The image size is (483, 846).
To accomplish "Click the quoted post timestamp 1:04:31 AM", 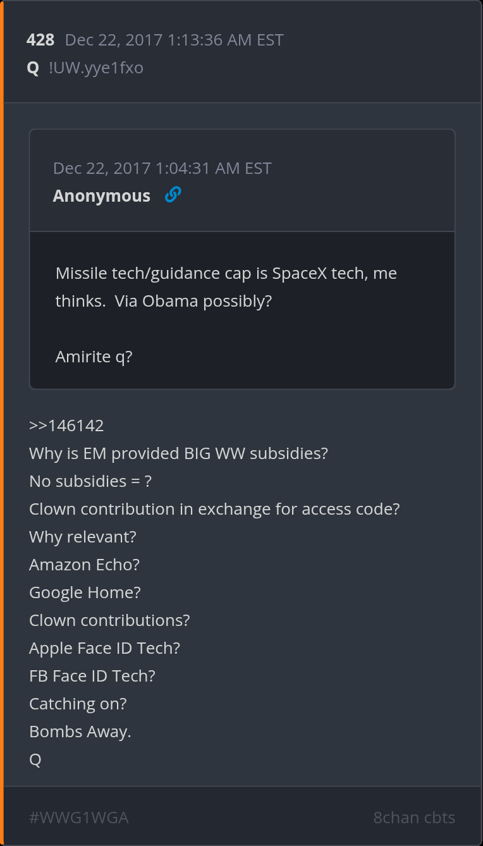I will [162, 168].
